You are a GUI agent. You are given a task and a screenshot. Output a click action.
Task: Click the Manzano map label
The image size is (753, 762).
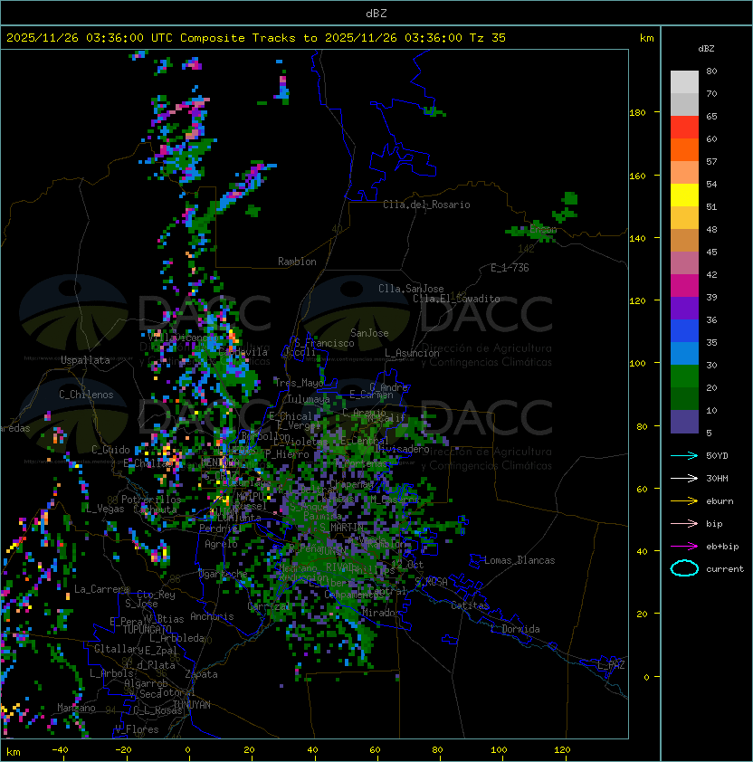tap(76, 708)
